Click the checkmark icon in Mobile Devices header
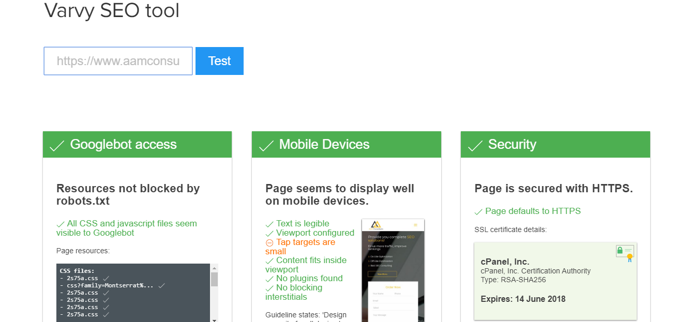 [266, 145]
